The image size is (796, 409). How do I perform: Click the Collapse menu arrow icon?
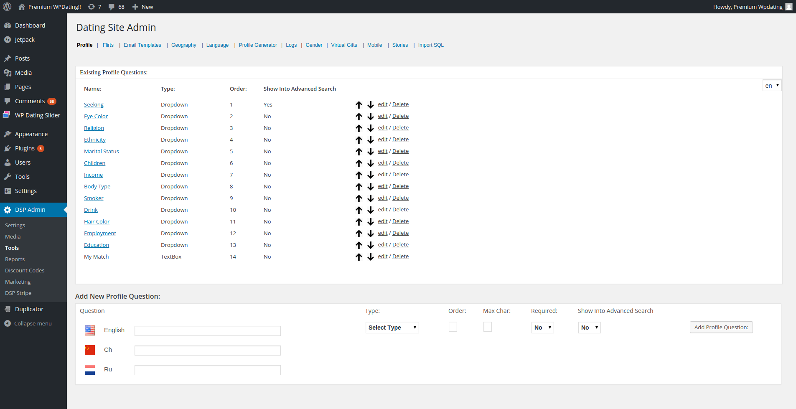[x=8, y=323]
